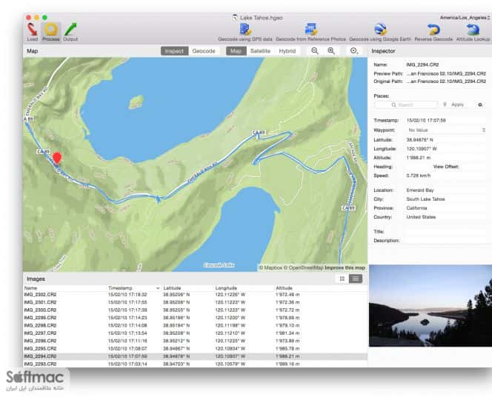Viewport: 492px width, 400px height.
Task: Click the Places search field
Action: point(406,104)
